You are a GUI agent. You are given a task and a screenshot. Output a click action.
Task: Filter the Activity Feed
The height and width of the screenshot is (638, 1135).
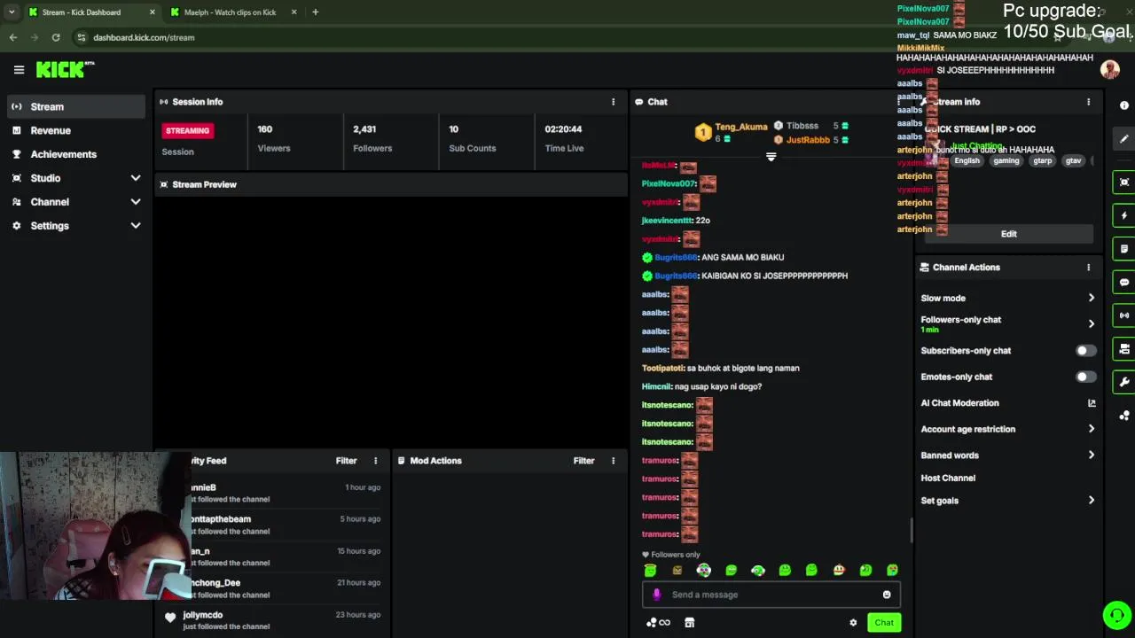tap(346, 461)
